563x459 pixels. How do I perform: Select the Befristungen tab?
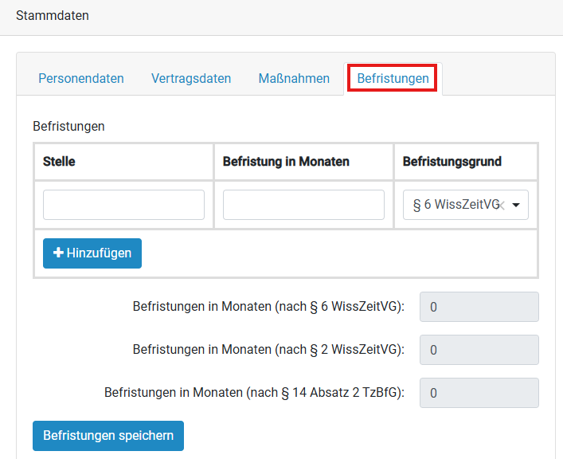point(393,78)
